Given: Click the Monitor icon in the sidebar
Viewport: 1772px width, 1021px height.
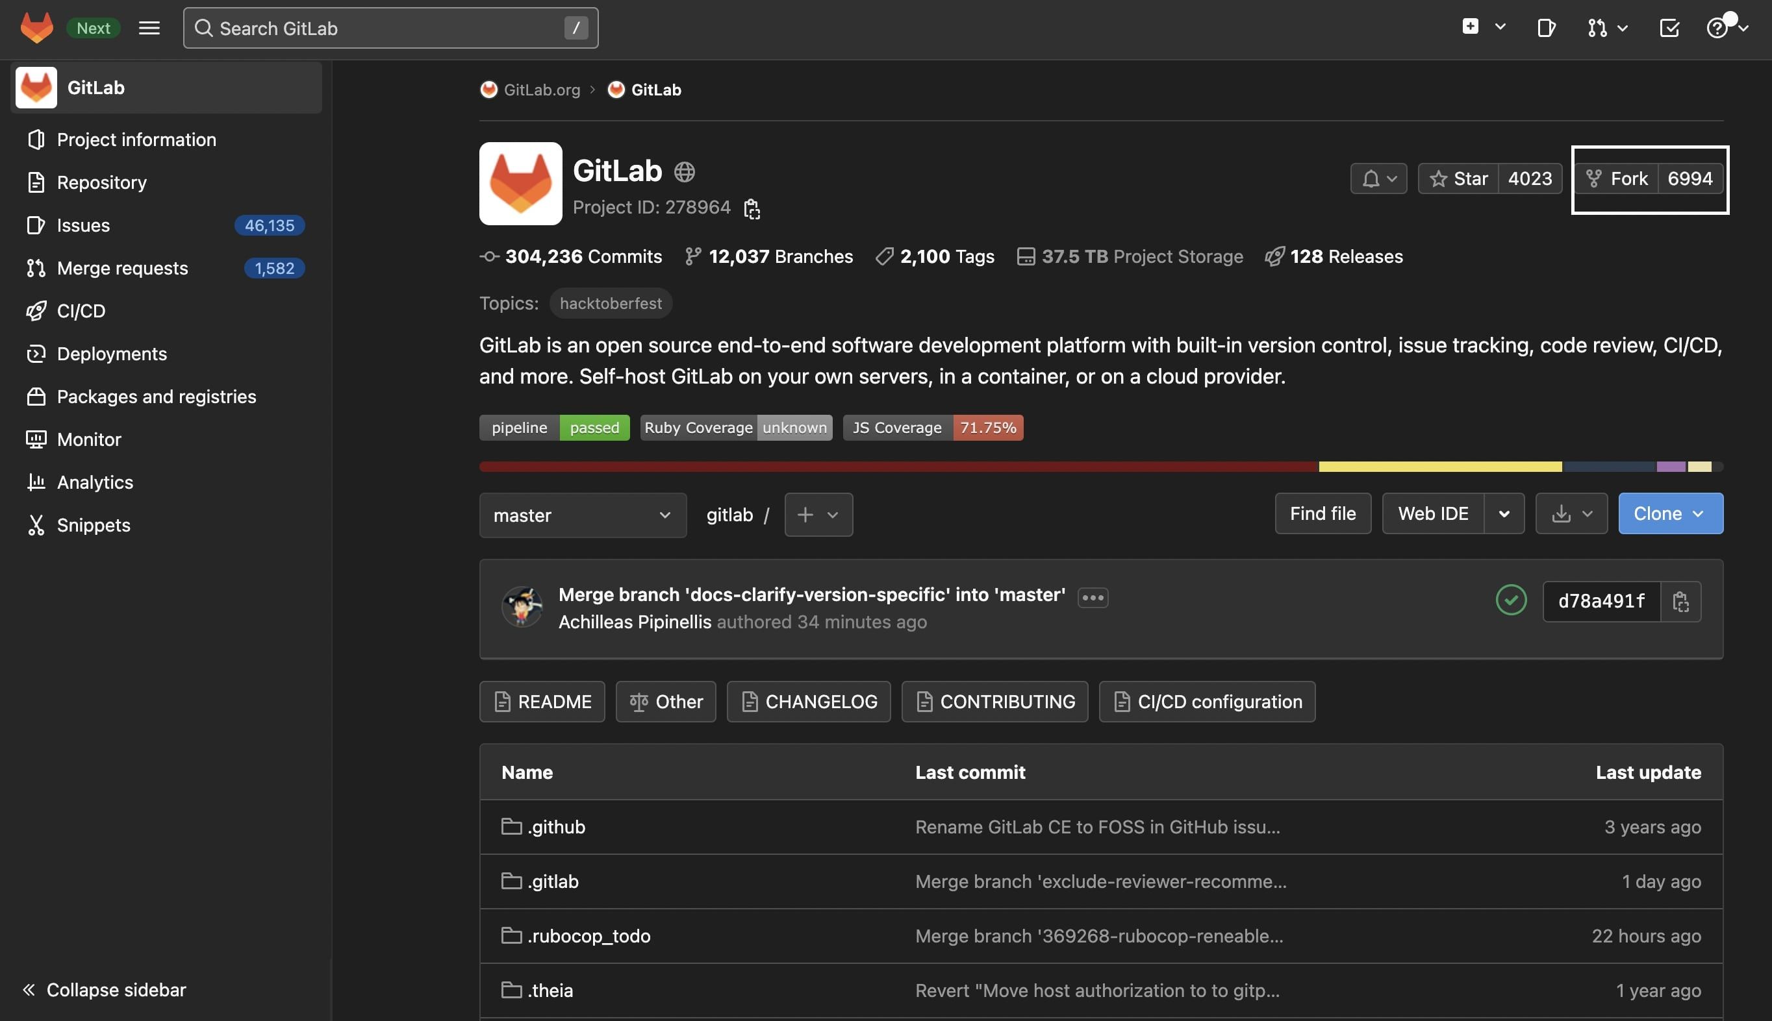Looking at the screenshot, I should [36, 439].
